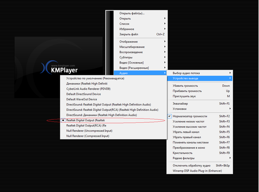Enable 'Усиление низких частот' option

(200, 121)
